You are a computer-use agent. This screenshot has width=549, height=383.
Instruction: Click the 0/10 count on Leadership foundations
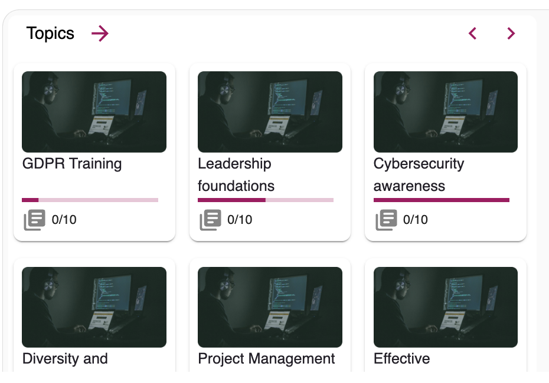point(240,220)
